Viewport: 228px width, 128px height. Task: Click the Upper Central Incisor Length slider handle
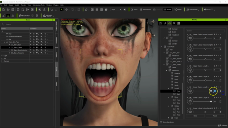tap(205, 38)
